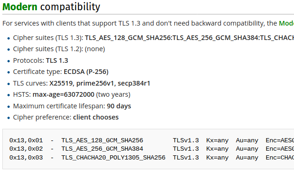
Task: Click the 0x13,0x01 hex code
Action: pos(26,140)
